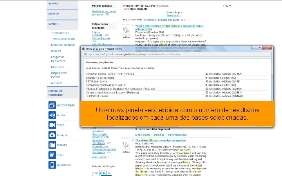The image size is (282, 176).
Task: Open 'The virtual library - a market perspective' title
Action: [161, 140]
